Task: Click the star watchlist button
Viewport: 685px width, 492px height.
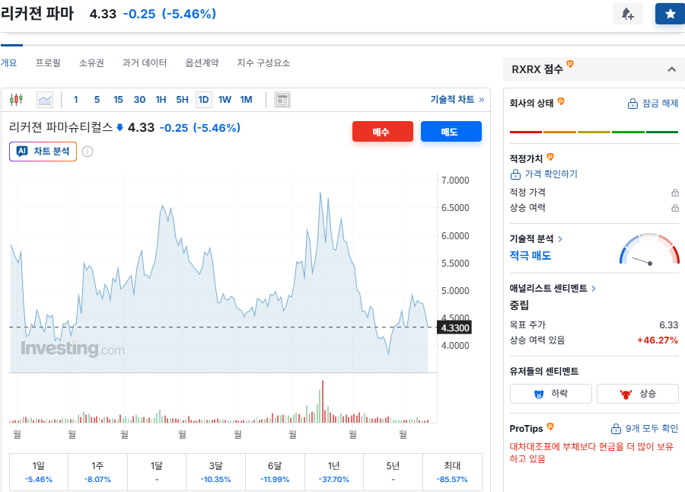Action: (x=670, y=14)
